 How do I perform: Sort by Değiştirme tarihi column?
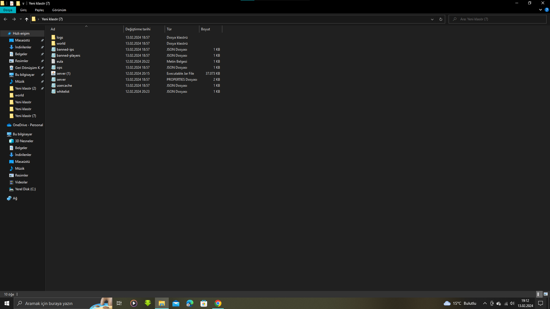click(x=144, y=29)
